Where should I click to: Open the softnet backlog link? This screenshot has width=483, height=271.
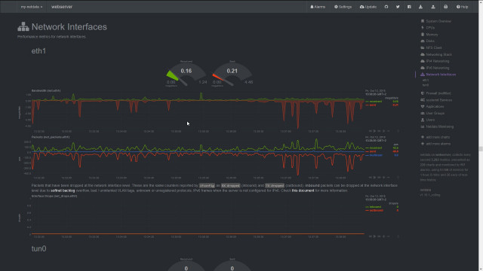click(63, 190)
